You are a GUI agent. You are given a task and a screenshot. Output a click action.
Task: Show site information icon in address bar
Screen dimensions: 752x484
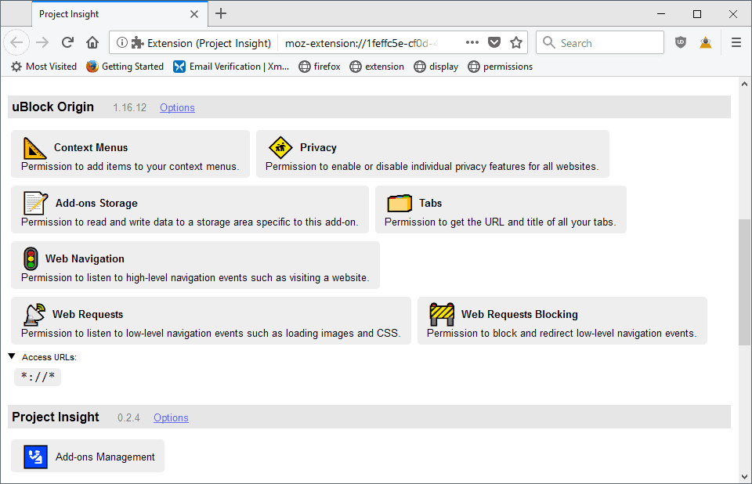point(122,43)
